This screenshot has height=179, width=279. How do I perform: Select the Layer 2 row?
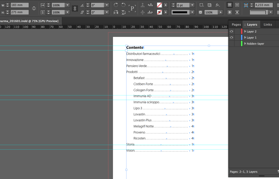click(x=254, y=32)
